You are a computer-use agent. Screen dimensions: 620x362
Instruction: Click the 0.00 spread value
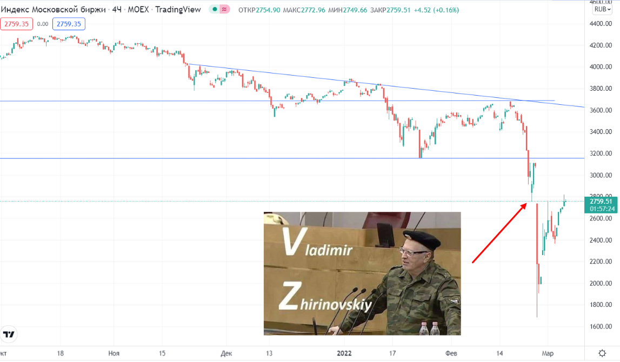pos(43,24)
